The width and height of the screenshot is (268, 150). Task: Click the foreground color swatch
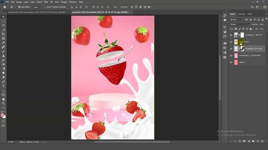tap(2, 115)
